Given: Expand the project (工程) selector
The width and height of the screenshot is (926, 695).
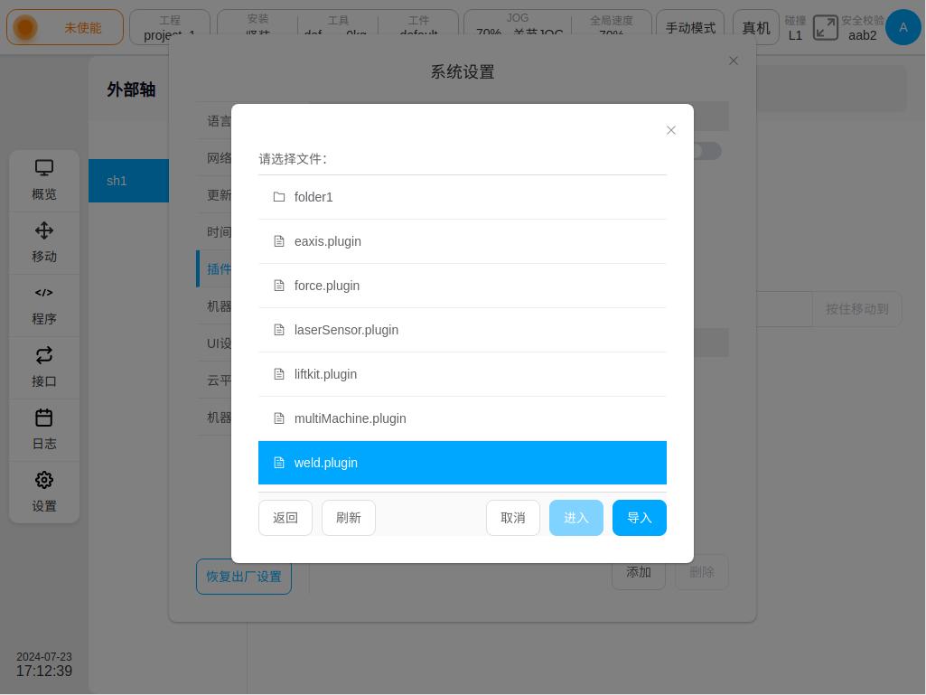Looking at the screenshot, I should [170, 28].
